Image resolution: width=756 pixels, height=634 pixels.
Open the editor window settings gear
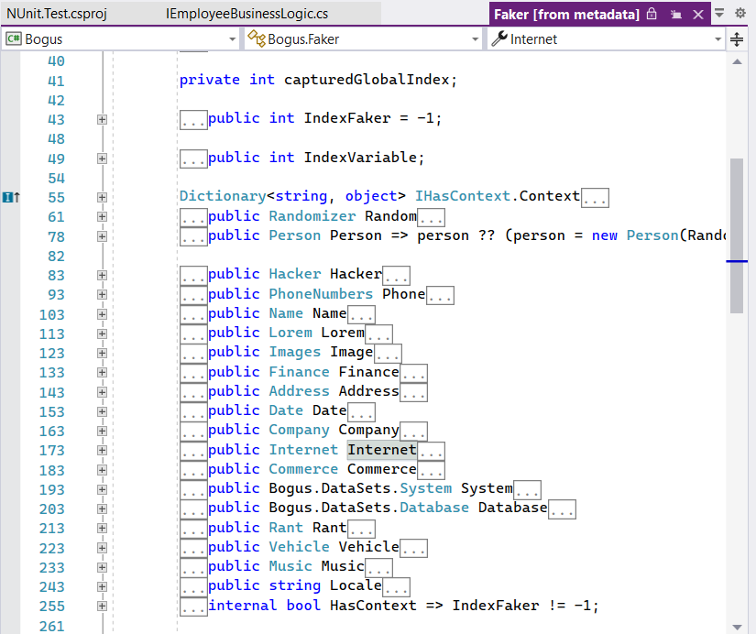point(740,14)
